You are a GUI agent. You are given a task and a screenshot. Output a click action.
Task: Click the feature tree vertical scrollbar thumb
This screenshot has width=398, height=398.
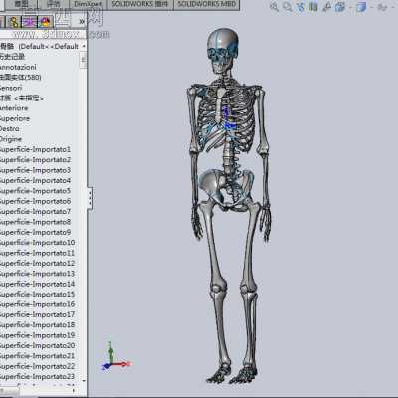(84, 60)
